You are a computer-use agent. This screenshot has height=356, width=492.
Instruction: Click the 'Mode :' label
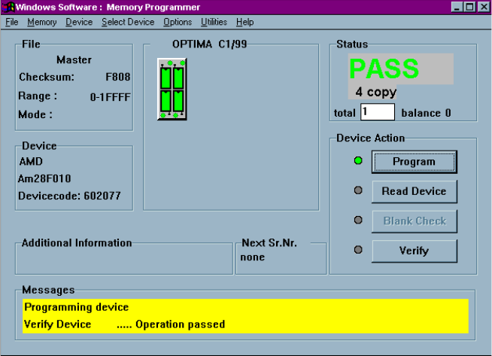click(35, 114)
